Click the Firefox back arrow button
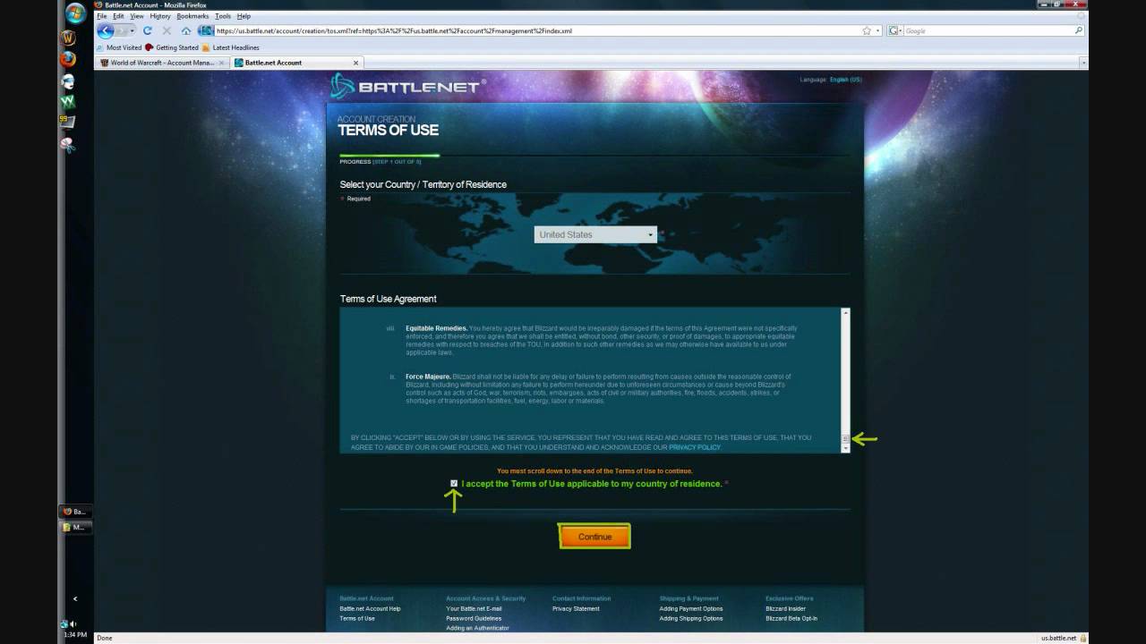Image resolution: width=1146 pixels, height=644 pixels. click(106, 30)
